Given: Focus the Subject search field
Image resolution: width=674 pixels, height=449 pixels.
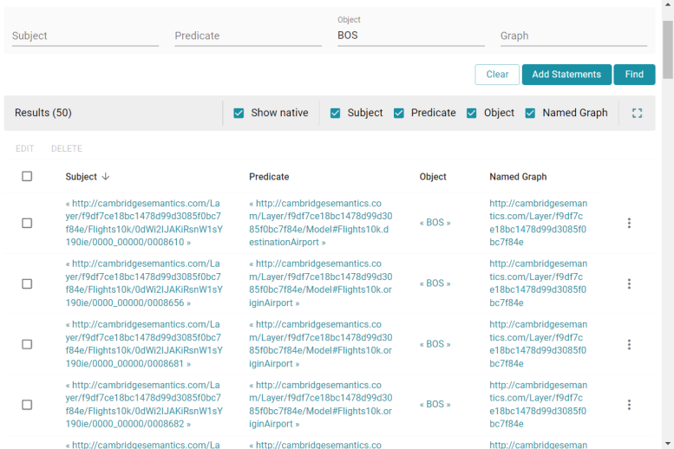Looking at the screenshot, I should coord(85,36).
